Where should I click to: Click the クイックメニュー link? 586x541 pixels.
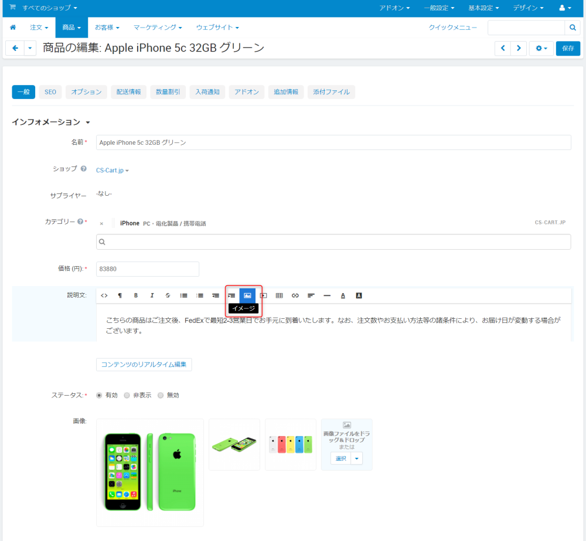coord(452,28)
